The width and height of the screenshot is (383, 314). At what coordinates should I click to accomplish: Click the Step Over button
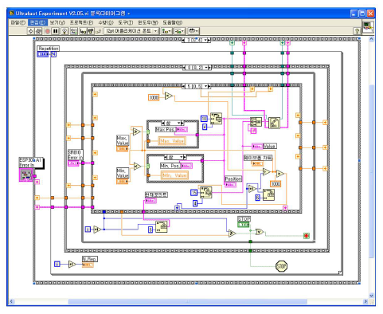pyautogui.click(x=91, y=31)
